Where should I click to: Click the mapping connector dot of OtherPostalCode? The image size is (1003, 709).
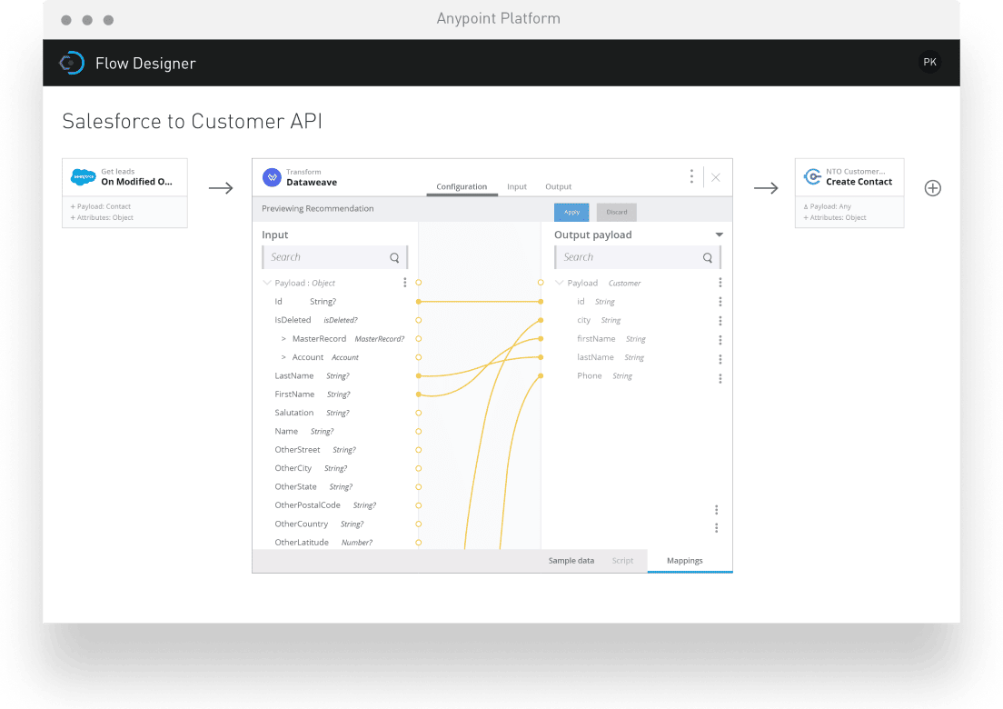(418, 505)
